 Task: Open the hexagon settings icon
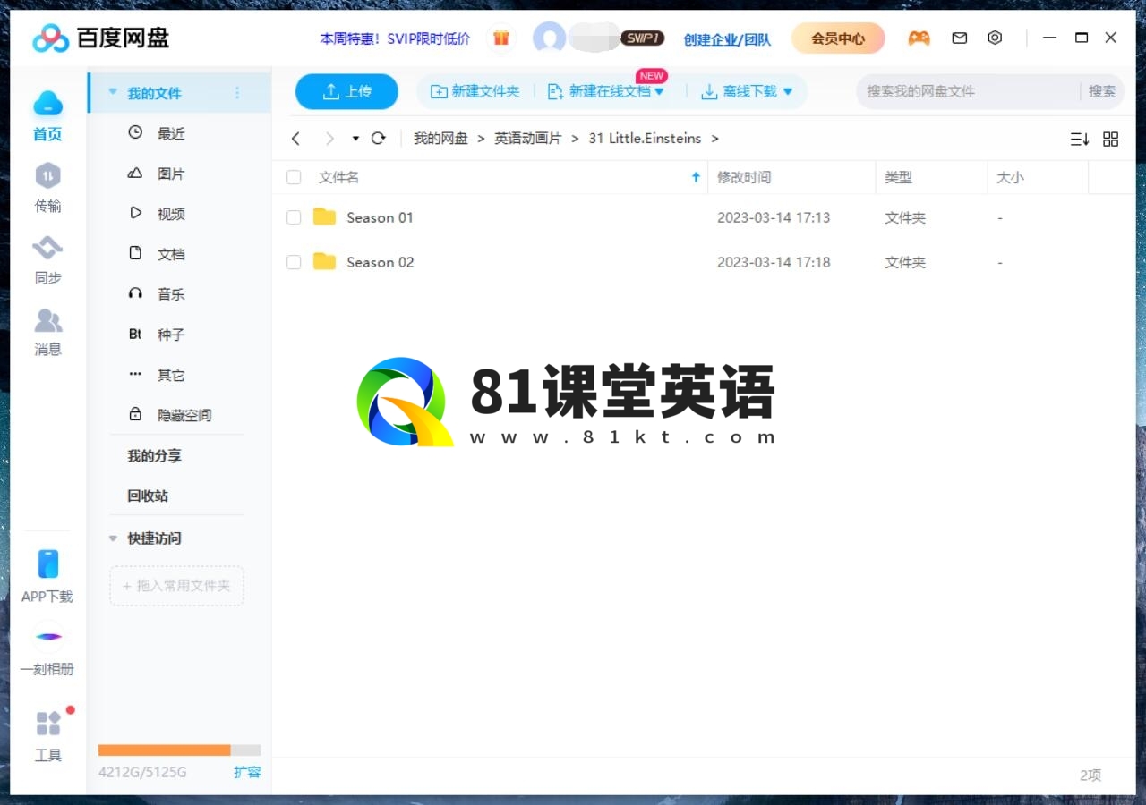pos(995,38)
